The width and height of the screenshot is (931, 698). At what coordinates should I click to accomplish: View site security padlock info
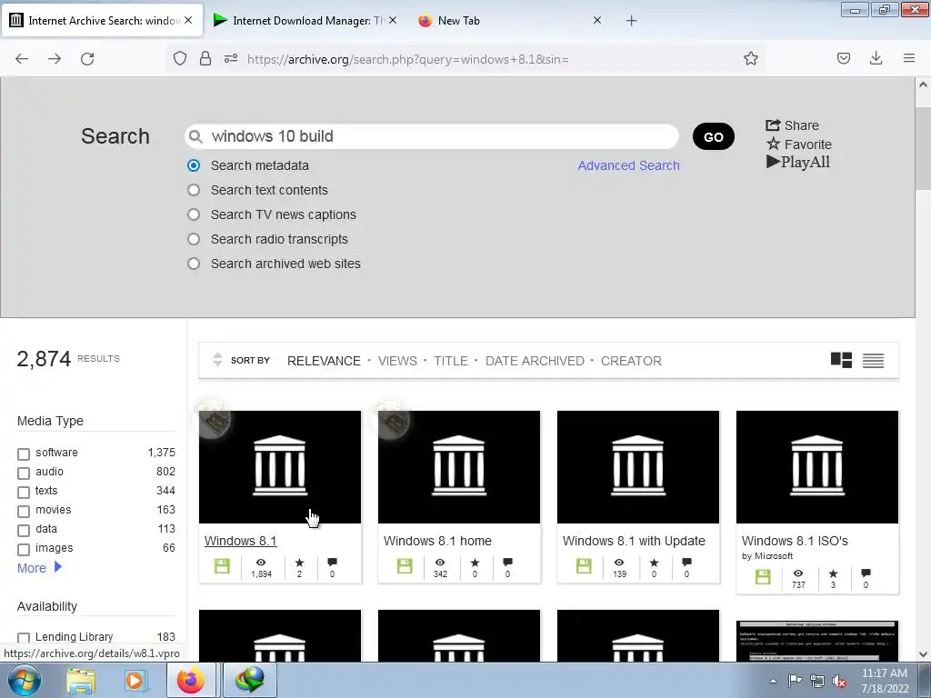[x=205, y=58]
